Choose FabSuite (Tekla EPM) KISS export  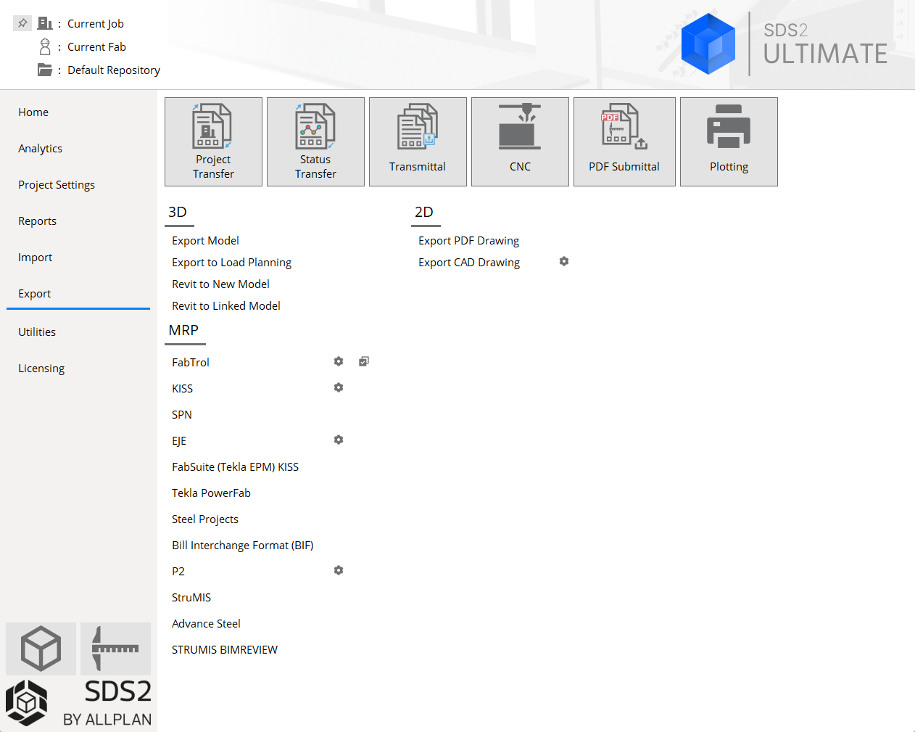pos(236,467)
